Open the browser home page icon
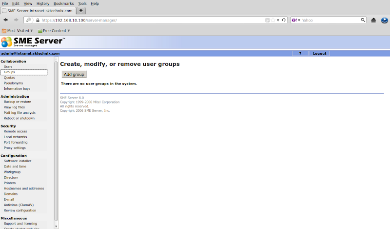The width and height of the screenshot is (390, 229). pos(373,20)
